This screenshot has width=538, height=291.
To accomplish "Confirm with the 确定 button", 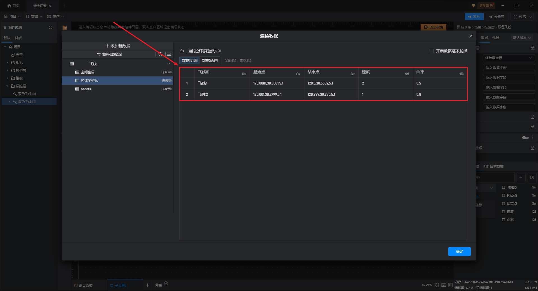I will click(x=460, y=252).
